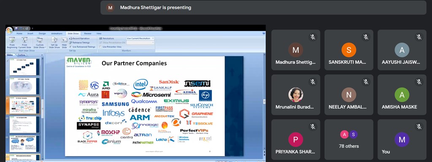Screen dimensions: 432x162
Task: Toggle the Use Rehearsed Timings checkbox
Action: click(71, 47)
